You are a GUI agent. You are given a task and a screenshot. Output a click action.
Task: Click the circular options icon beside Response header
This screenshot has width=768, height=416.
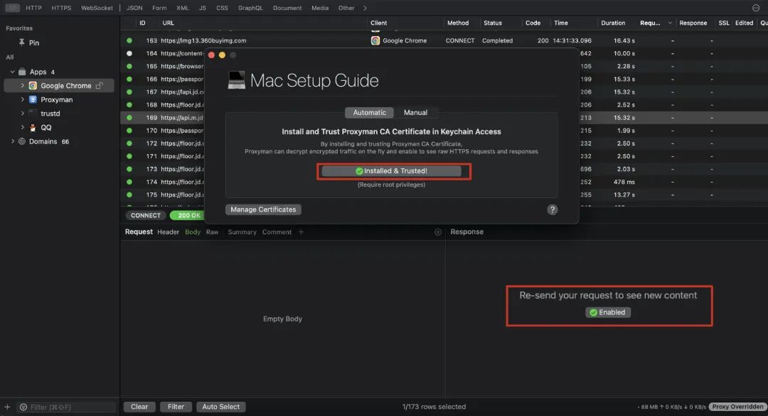tap(438, 232)
